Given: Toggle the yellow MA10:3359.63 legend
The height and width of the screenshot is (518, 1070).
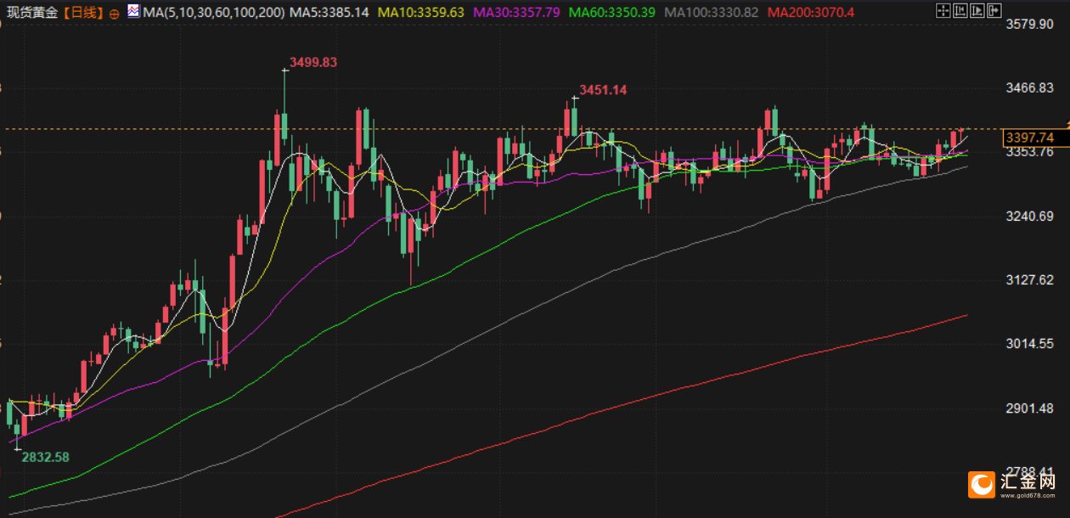Looking at the screenshot, I should (x=420, y=13).
